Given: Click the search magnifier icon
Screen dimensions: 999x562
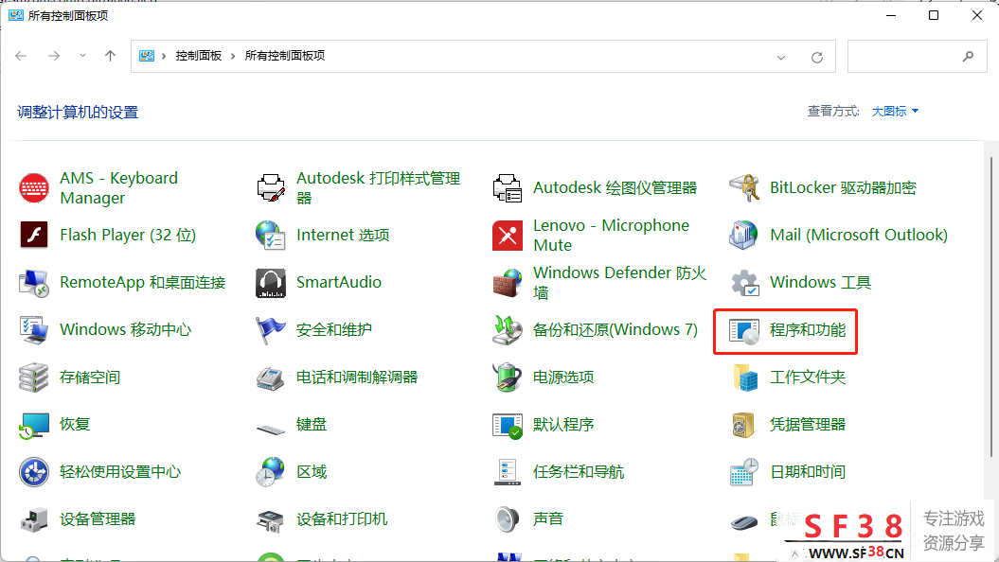Looking at the screenshot, I should 968,56.
